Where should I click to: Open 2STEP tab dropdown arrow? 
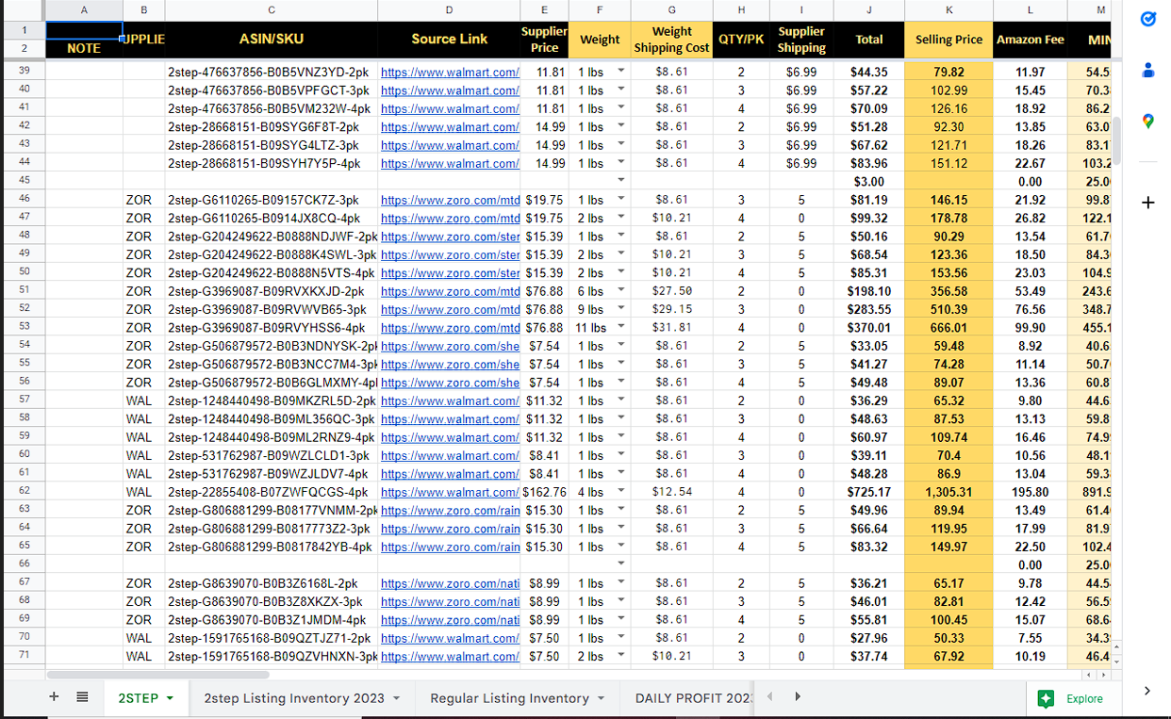point(170,698)
